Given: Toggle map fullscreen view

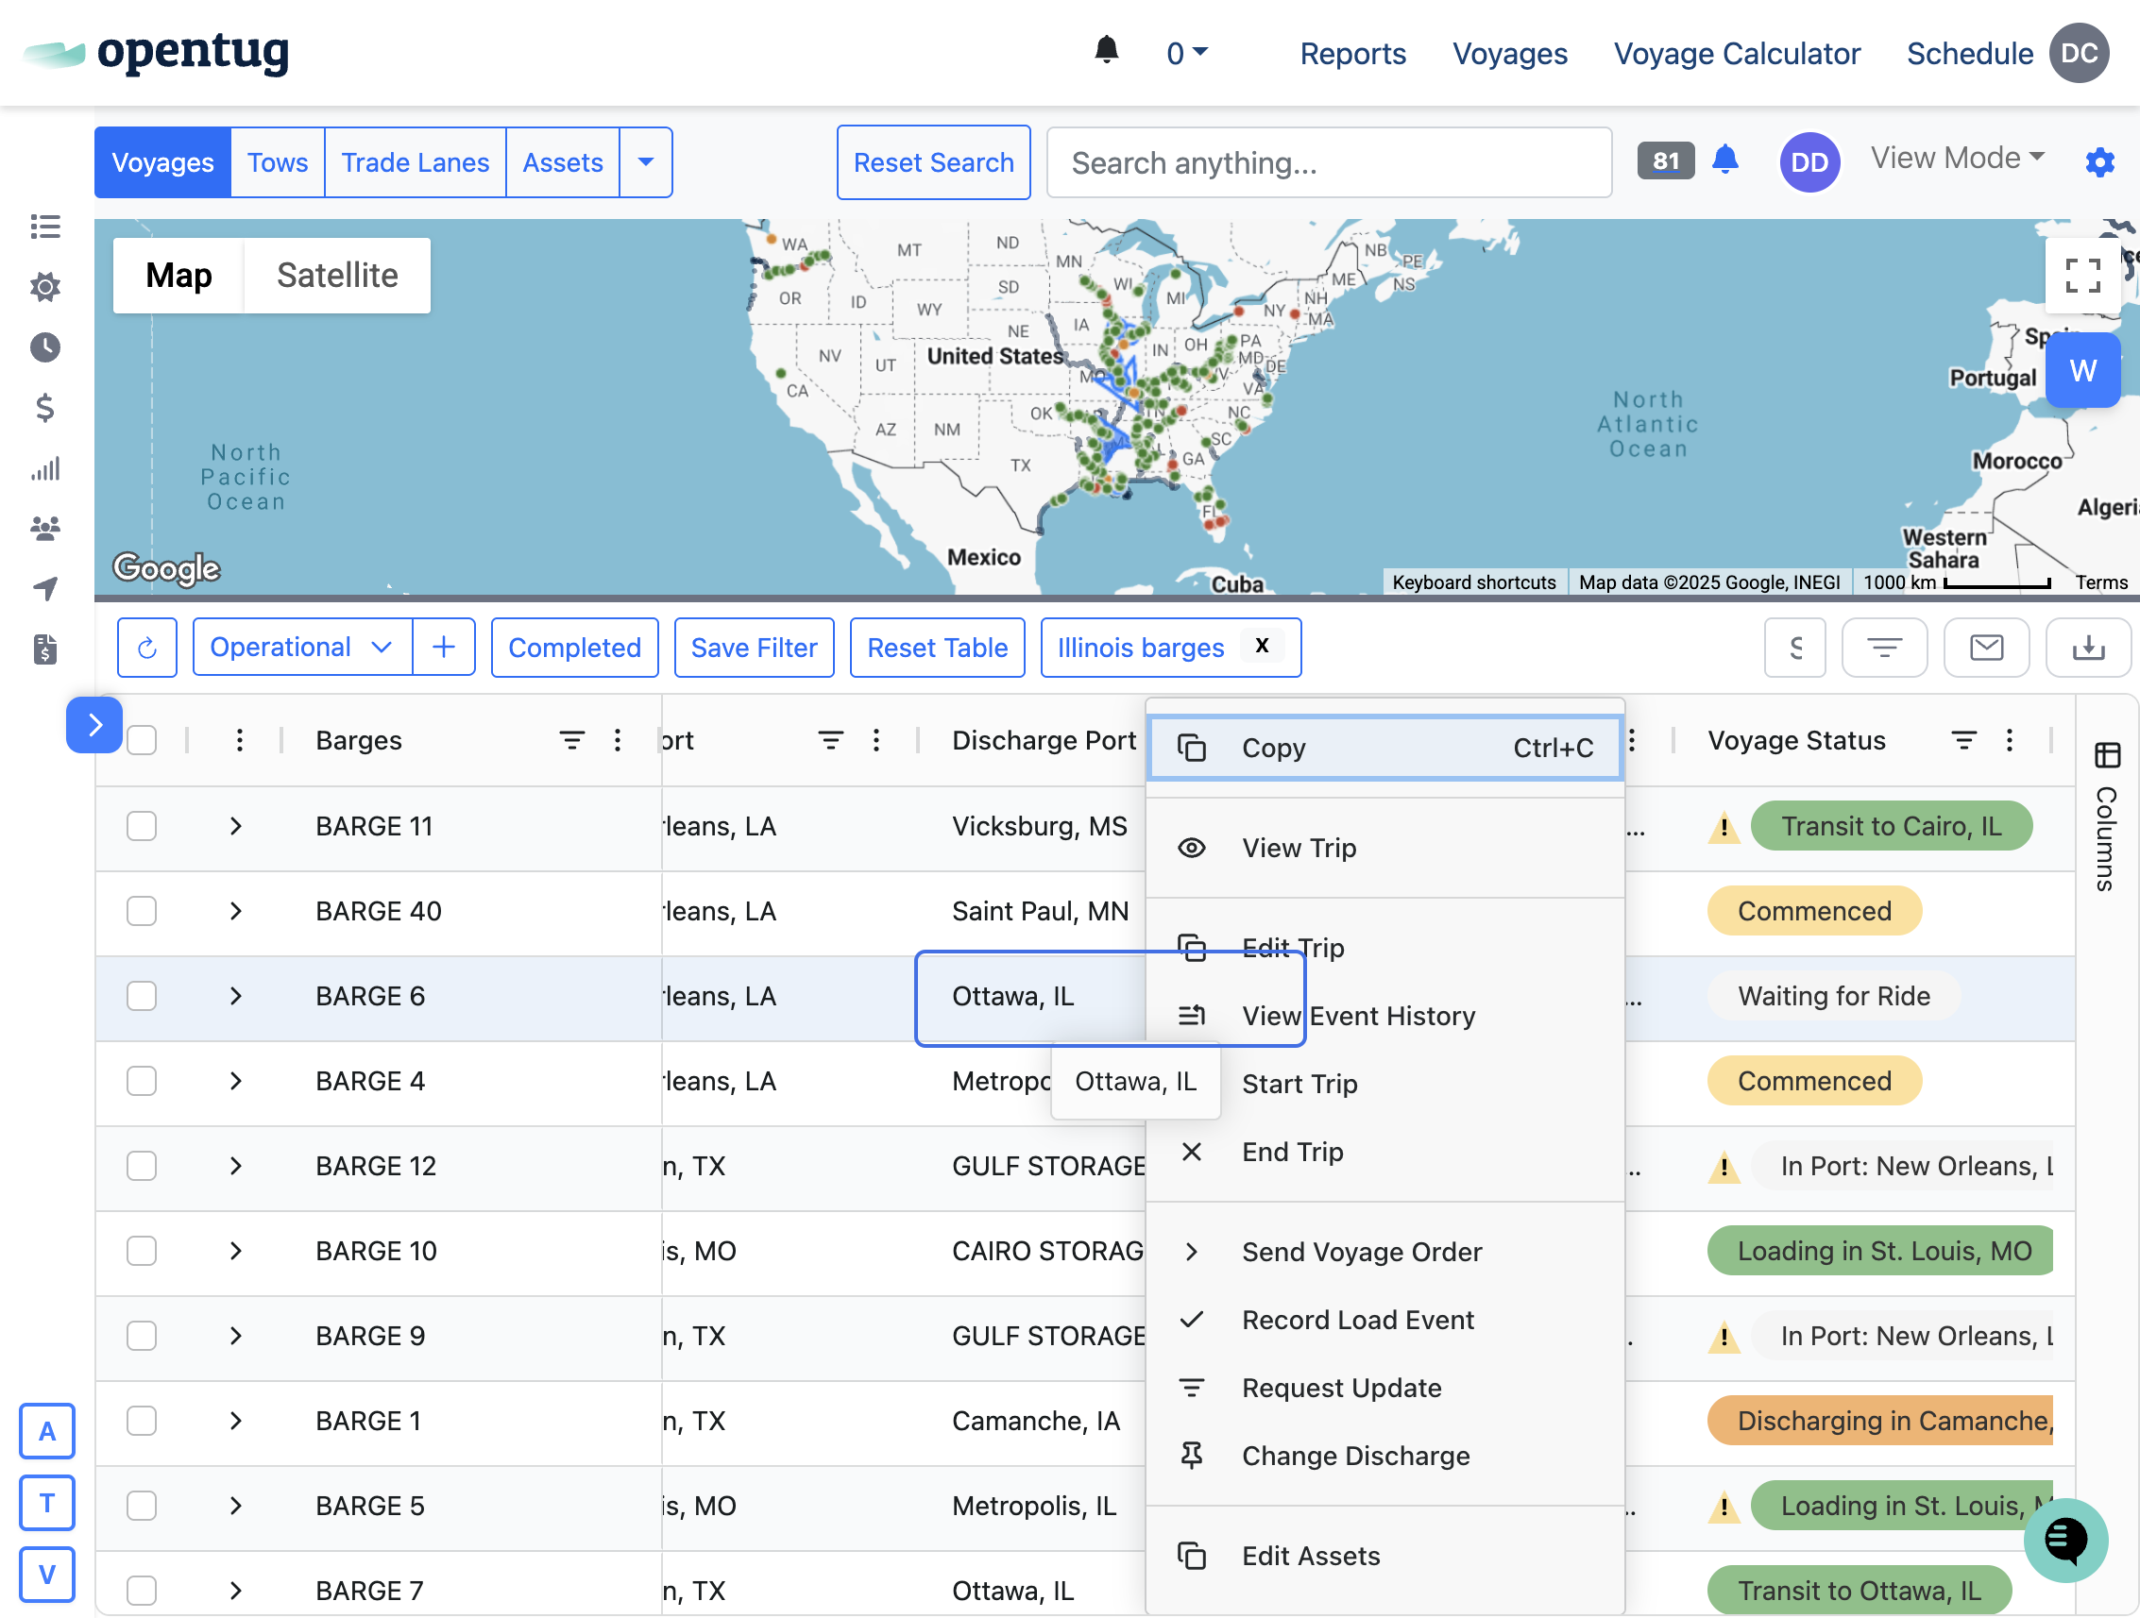Looking at the screenshot, I should tap(2082, 276).
